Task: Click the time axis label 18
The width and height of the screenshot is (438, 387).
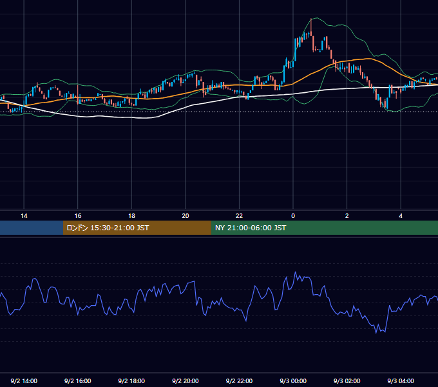Action: pyautogui.click(x=131, y=216)
